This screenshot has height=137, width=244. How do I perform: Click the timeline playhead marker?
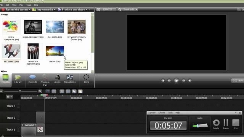[x=44, y=95]
